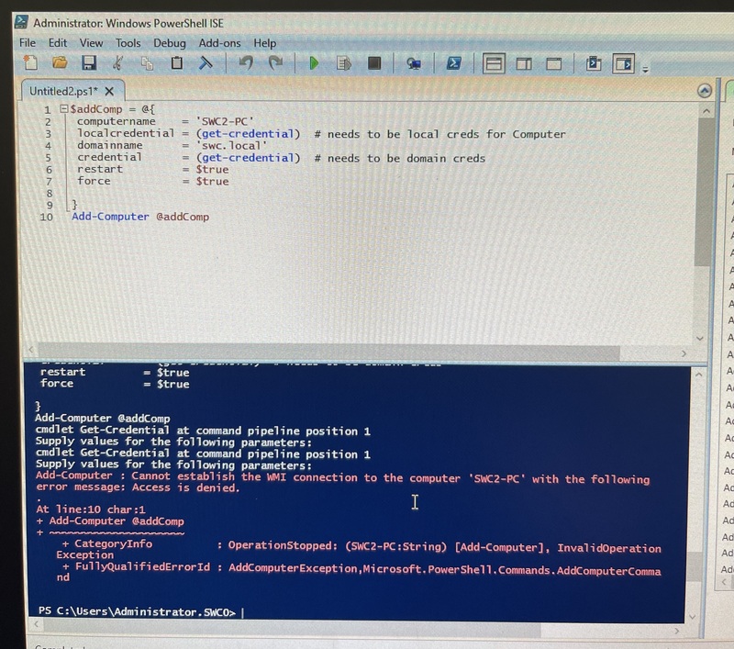This screenshot has width=734, height=649.
Task: Collapse the script pane with the chevron
Action: 705,92
